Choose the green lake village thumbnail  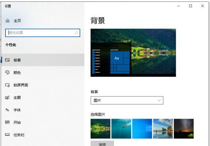click(x=101, y=128)
